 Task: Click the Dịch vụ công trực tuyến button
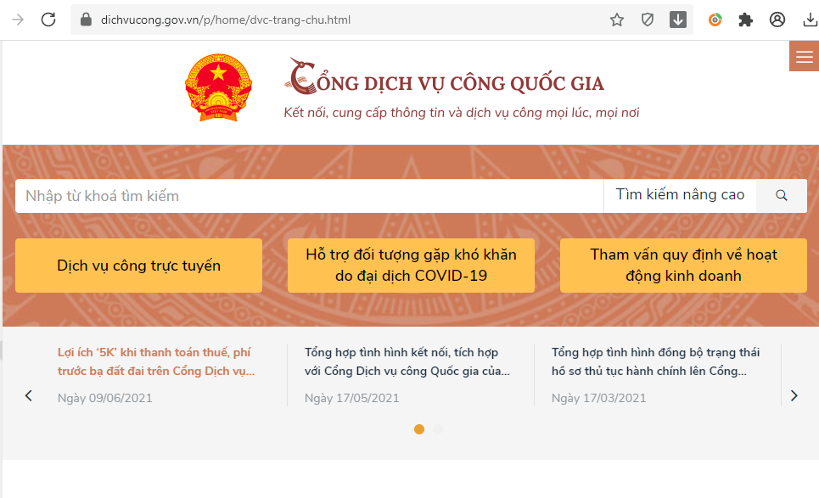[x=138, y=266]
